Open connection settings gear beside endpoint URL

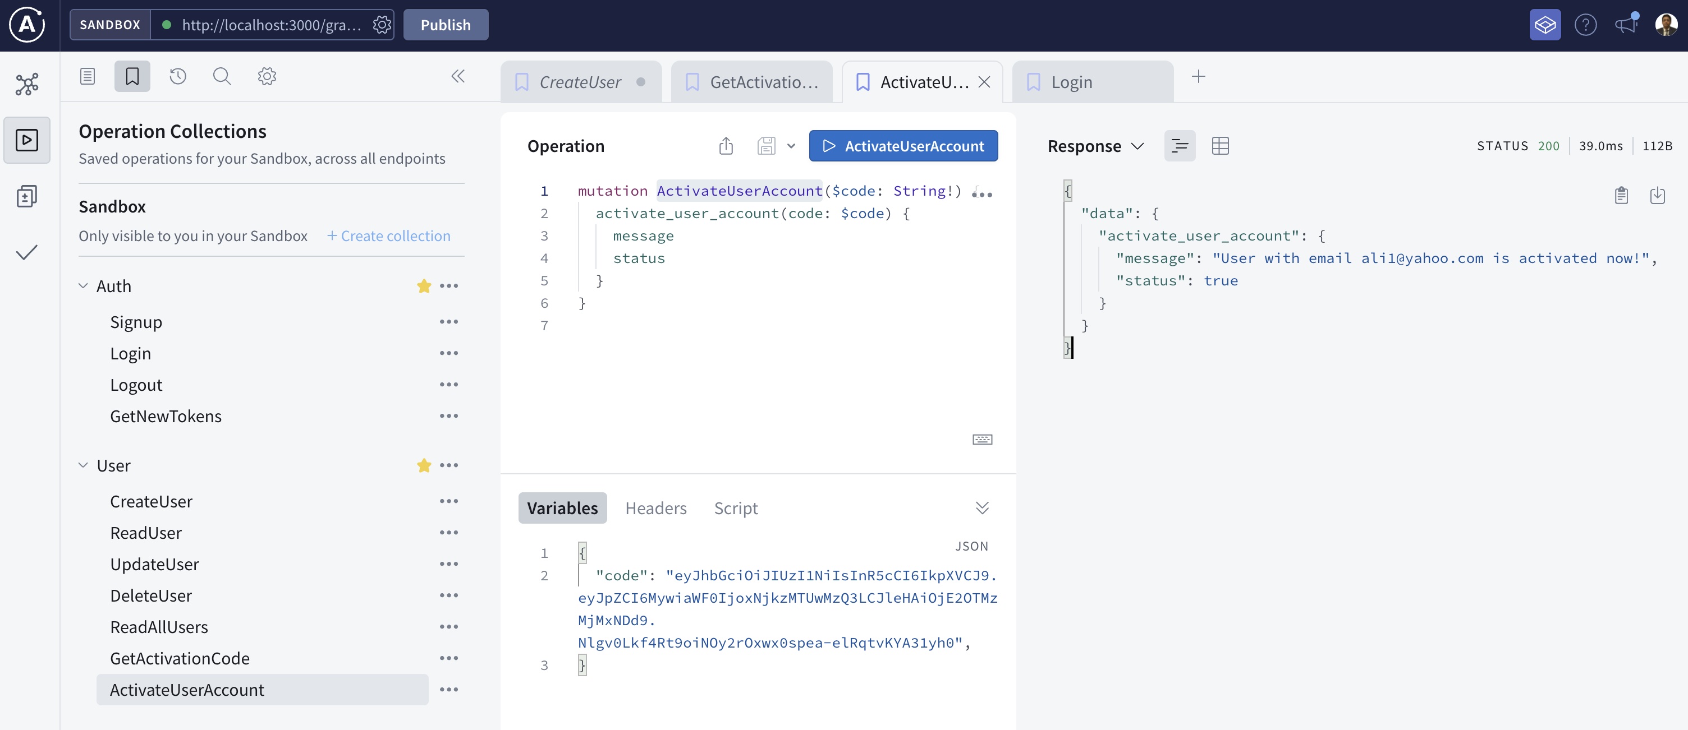382,25
